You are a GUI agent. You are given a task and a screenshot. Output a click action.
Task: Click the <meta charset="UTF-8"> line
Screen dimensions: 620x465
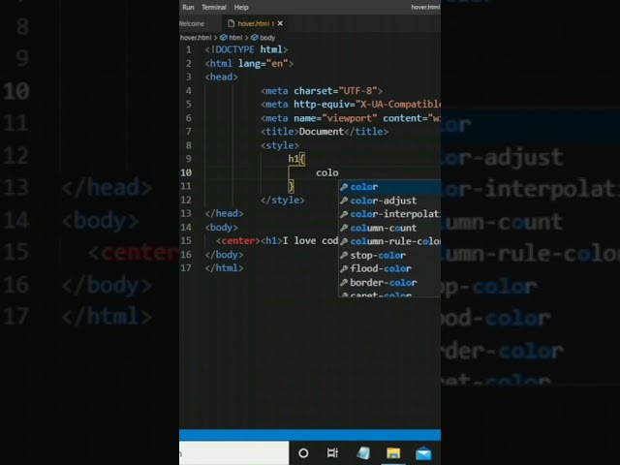pyautogui.click(x=322, y=91)
